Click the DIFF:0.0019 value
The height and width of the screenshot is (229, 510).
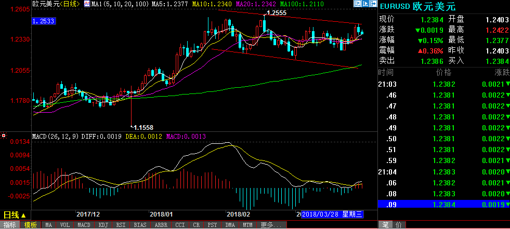click(101, 137)
